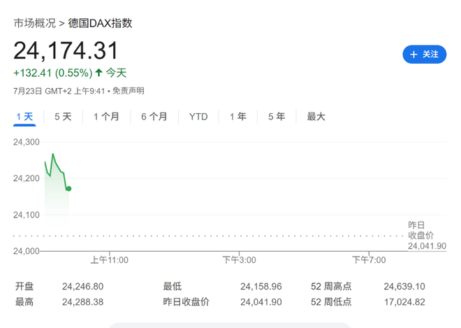The image size is (461, 328).
Task: Open the 市场概况 breadcrumb link
Action: 35,23
